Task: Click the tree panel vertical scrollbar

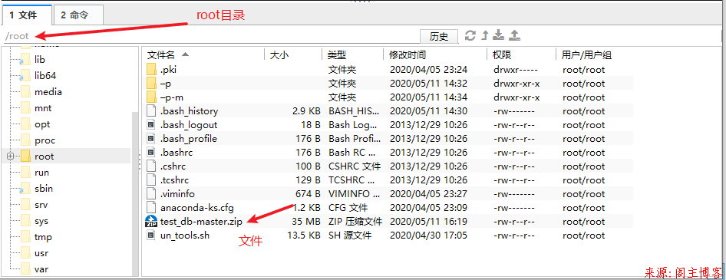Action: [x=135, y=194]
